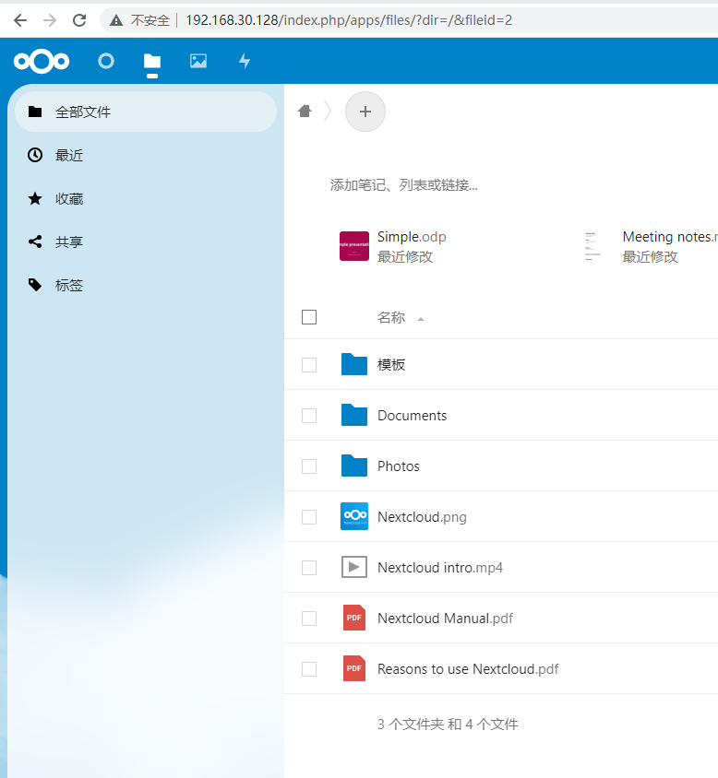Click the home breadcrumb icon

pyautogui.click(x=305, y=112)
